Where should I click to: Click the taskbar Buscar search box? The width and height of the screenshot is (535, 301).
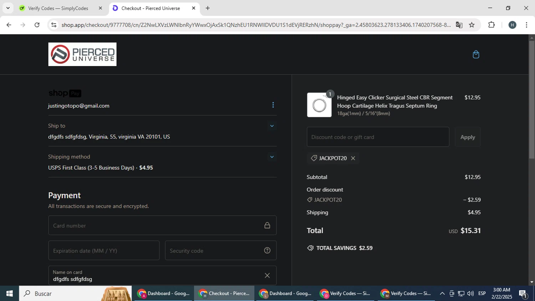tap(75, 294)
